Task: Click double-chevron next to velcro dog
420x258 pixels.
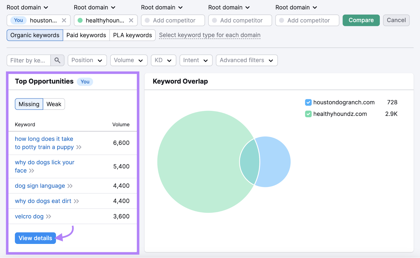Action: click(x=49, y=217)
